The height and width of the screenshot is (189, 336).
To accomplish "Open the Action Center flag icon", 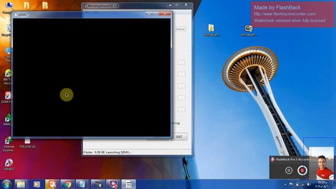I will click(291, 184).
